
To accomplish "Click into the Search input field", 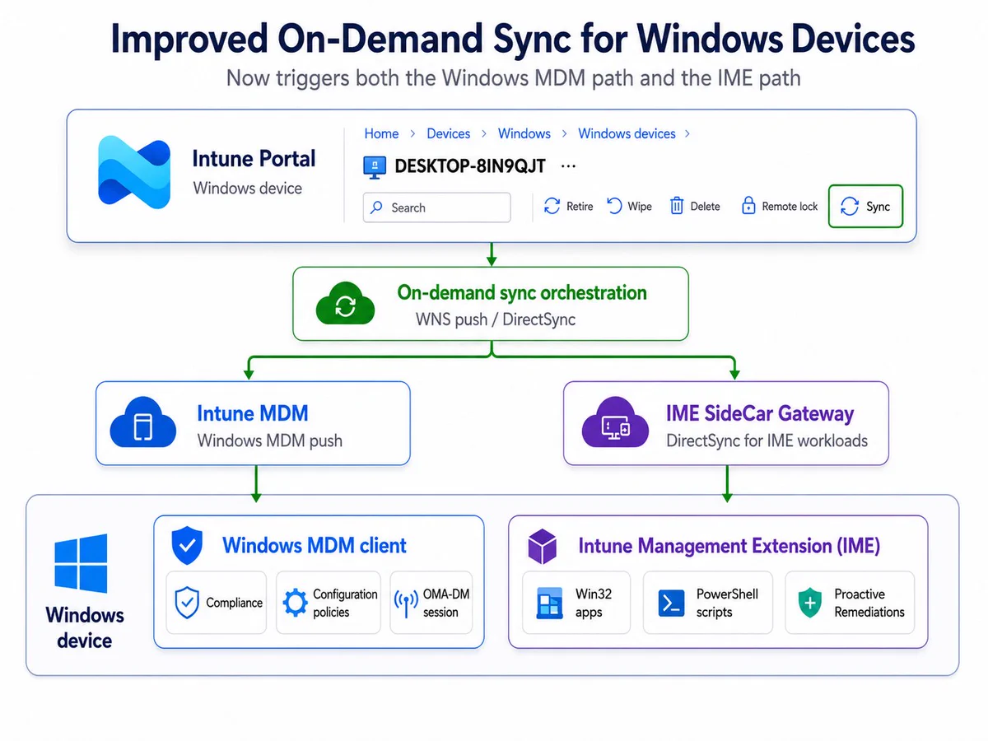I will 436,207.
